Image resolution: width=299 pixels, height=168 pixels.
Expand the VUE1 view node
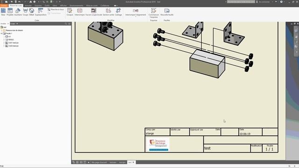pos(4,42)
